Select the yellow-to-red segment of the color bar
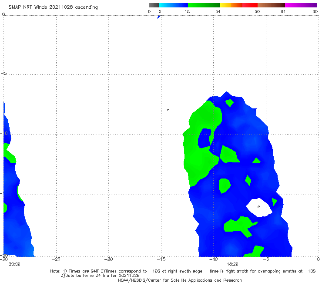The width and height of the screenshot is (322, 283). point(238,5)
